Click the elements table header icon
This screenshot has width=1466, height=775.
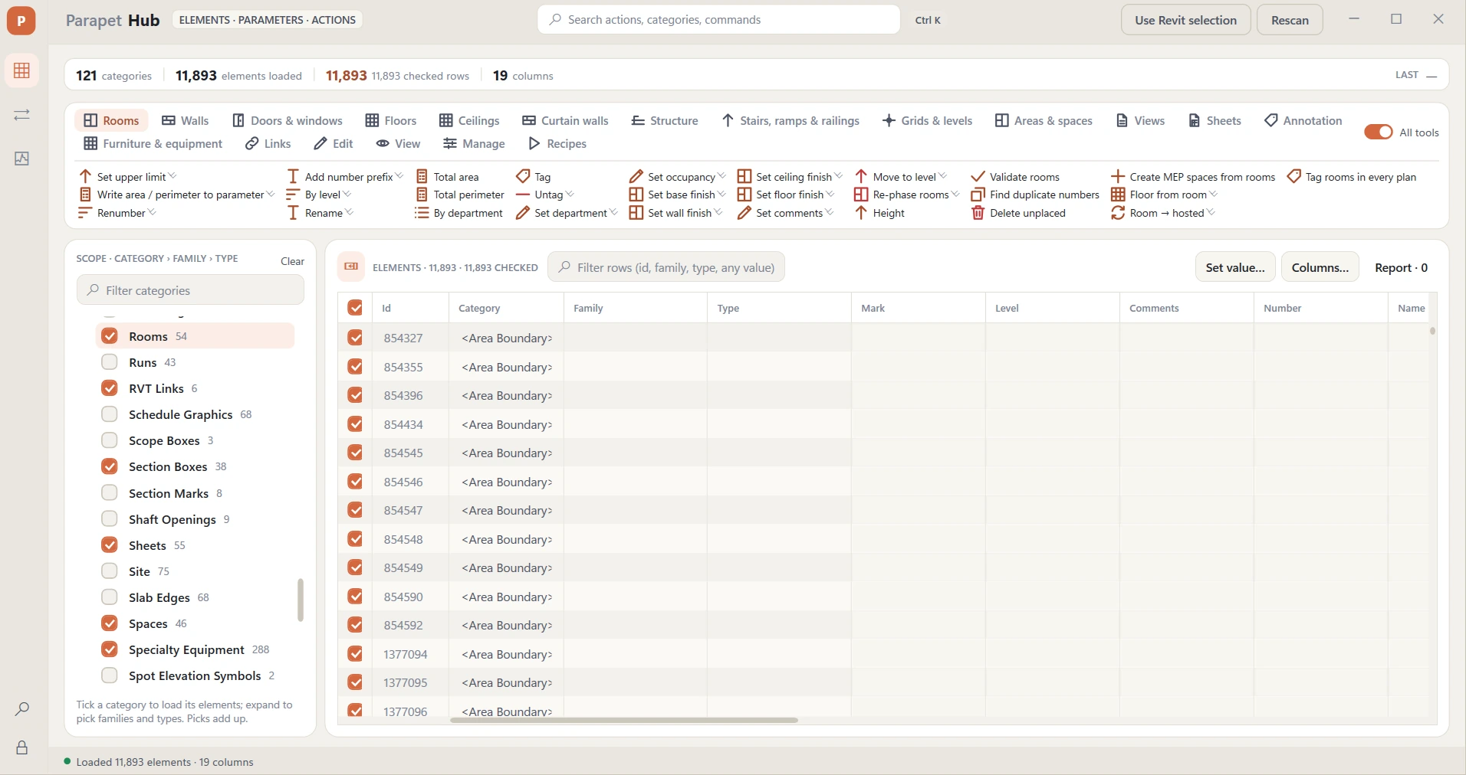(351, 267)
